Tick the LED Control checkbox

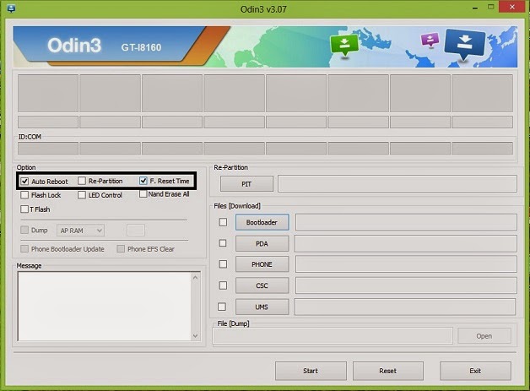click(82, 195)
